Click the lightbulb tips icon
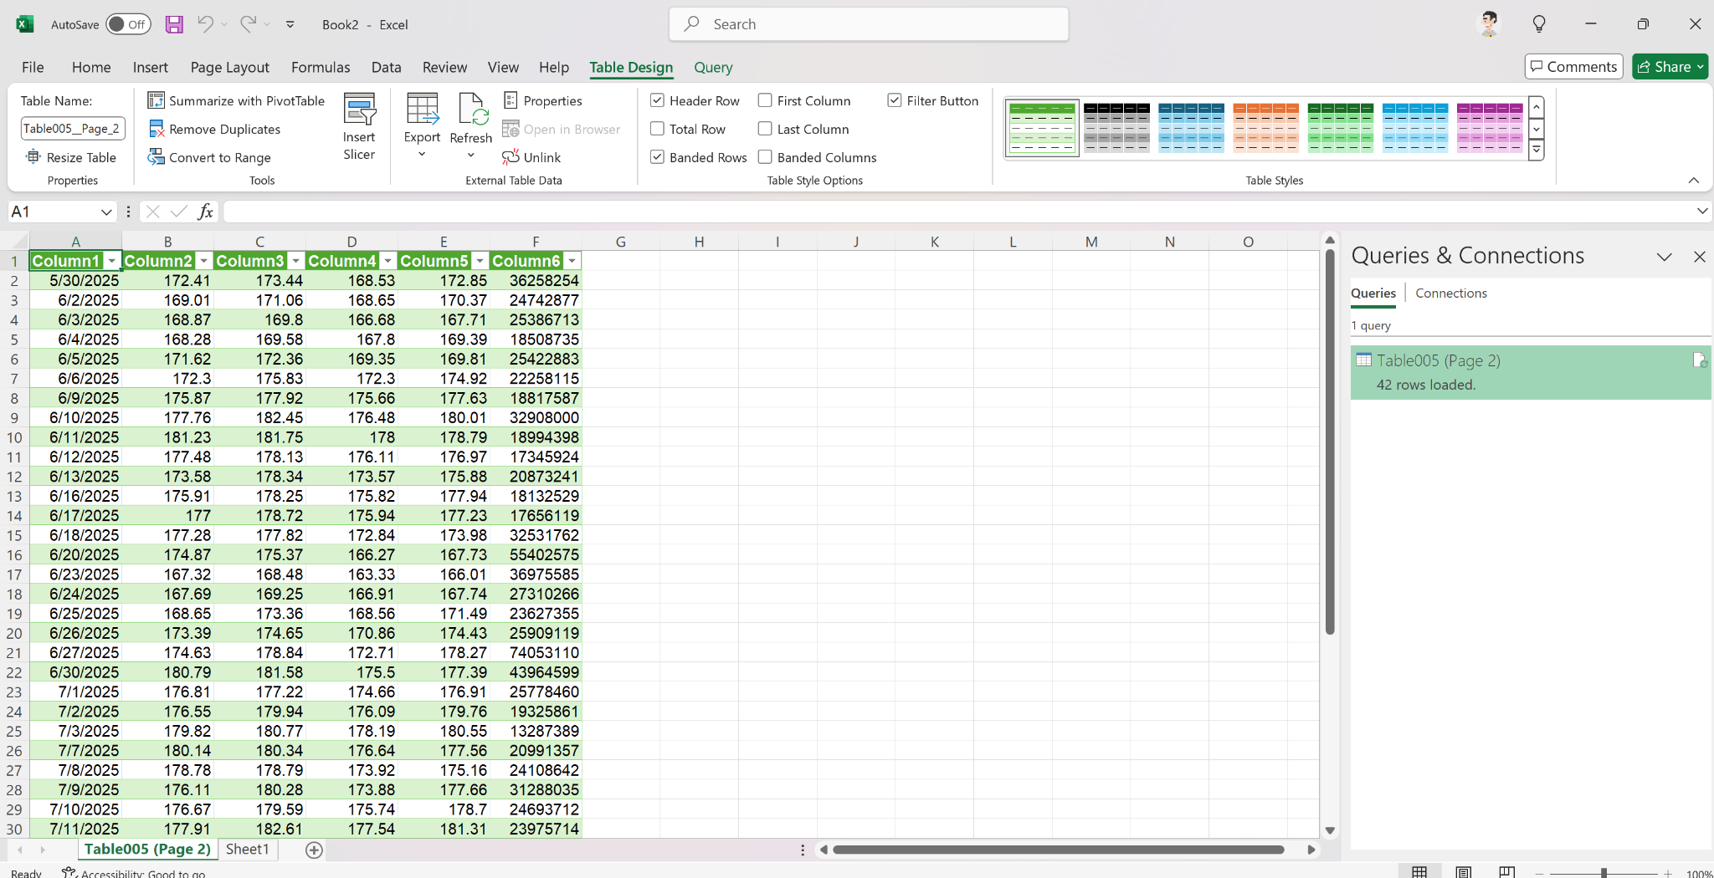1714x878 pixels. point(1539,24)
